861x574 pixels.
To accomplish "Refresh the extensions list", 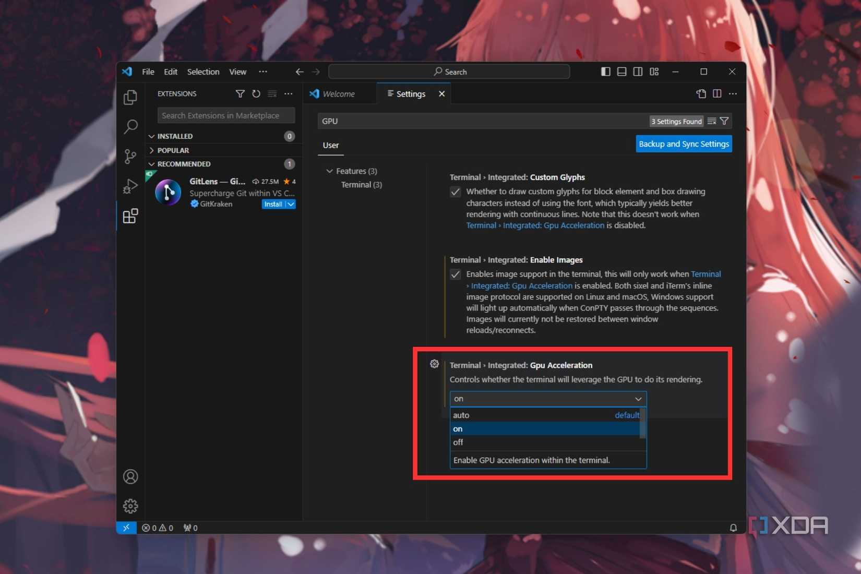I will (256, 94).
